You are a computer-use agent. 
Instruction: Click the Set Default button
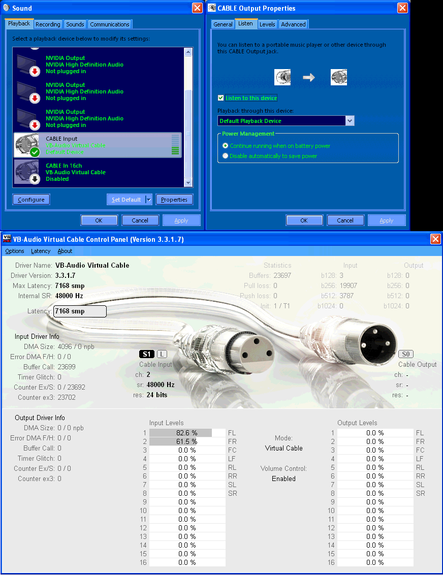[x=126, y=200]
